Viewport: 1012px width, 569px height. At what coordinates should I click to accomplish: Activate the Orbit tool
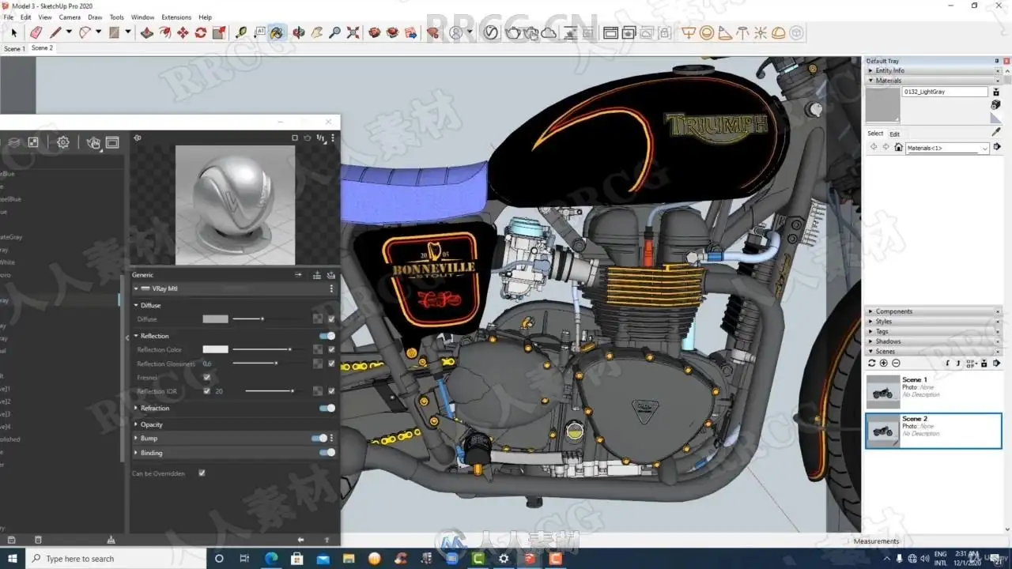[299, 32]
